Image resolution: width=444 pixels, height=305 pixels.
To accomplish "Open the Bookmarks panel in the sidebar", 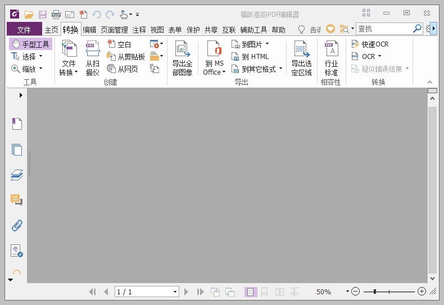I will pyautogui.click(x=17, y=124).
